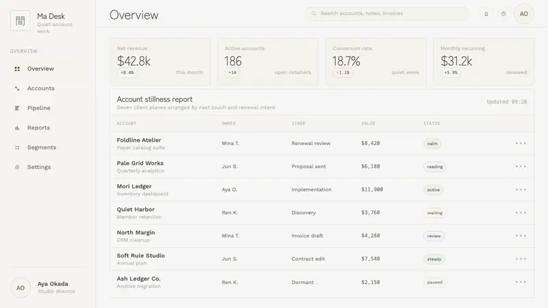This screenshot has width=548, height=308.
Task: Click the active status pill
Action: 434,190
